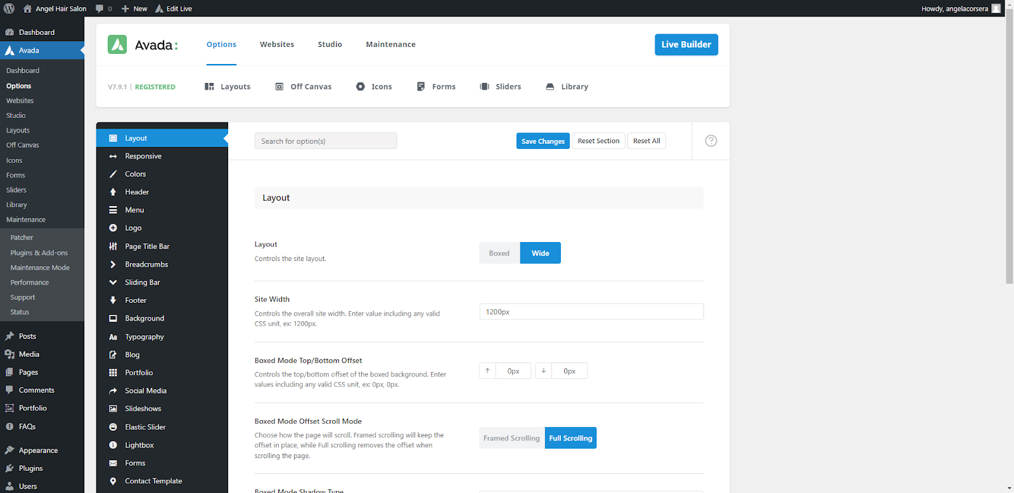Click the Blog edit icon in options panel
The width and height of the screenshot is (1014, 493).
click(x=113, y=355)
